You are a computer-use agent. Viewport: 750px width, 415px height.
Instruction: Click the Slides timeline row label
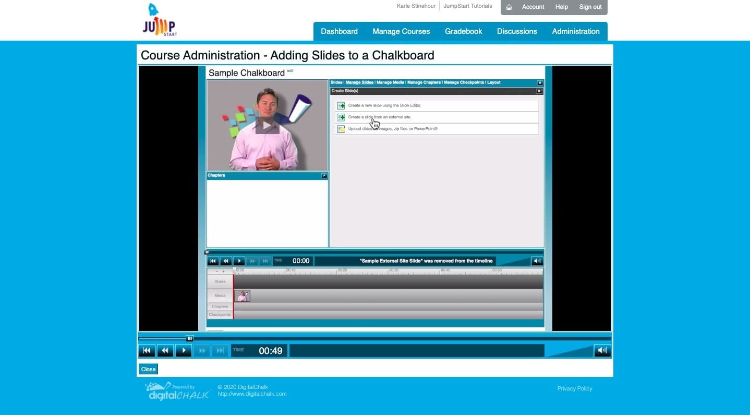(220, 282)
